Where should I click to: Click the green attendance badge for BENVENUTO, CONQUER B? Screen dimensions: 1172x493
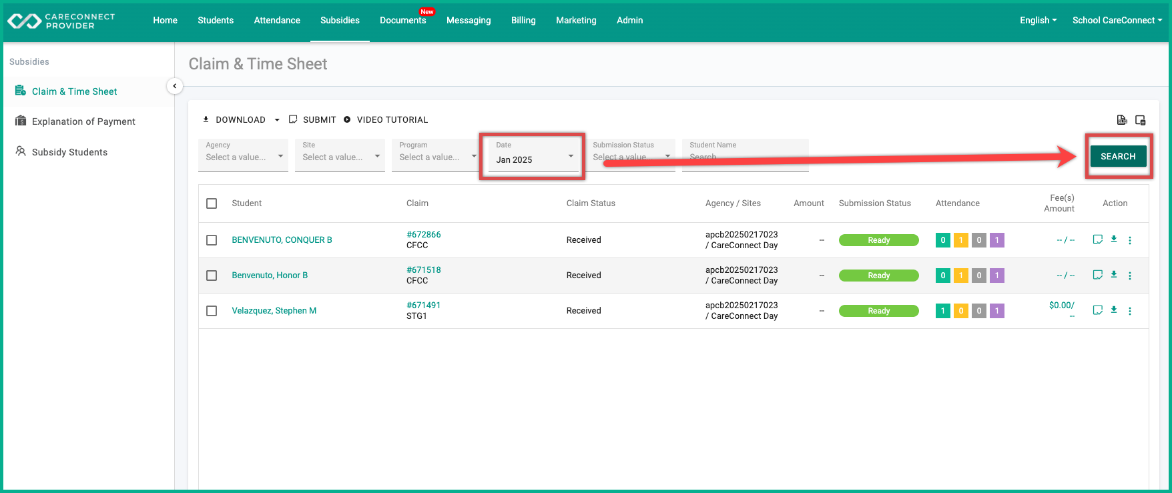click(x=943, y=240)
